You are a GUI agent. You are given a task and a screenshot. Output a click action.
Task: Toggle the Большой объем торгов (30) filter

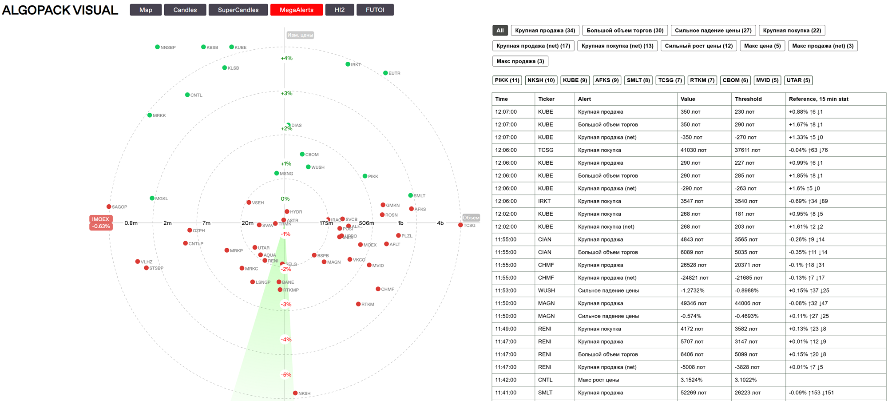pyautogui.click(x=625, y=30)
